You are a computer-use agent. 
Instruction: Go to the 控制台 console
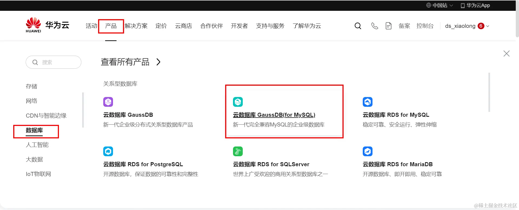point(425,26)
